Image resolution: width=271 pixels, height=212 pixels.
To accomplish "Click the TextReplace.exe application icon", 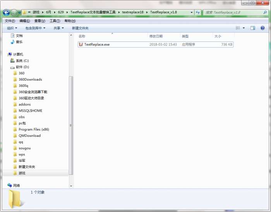I will 81,45.
